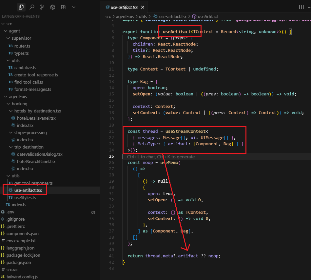The width and height of the screenshot is (311, 280).
Task: Open hotelSearchPanel.tsx file
Action: click(36, 161)
